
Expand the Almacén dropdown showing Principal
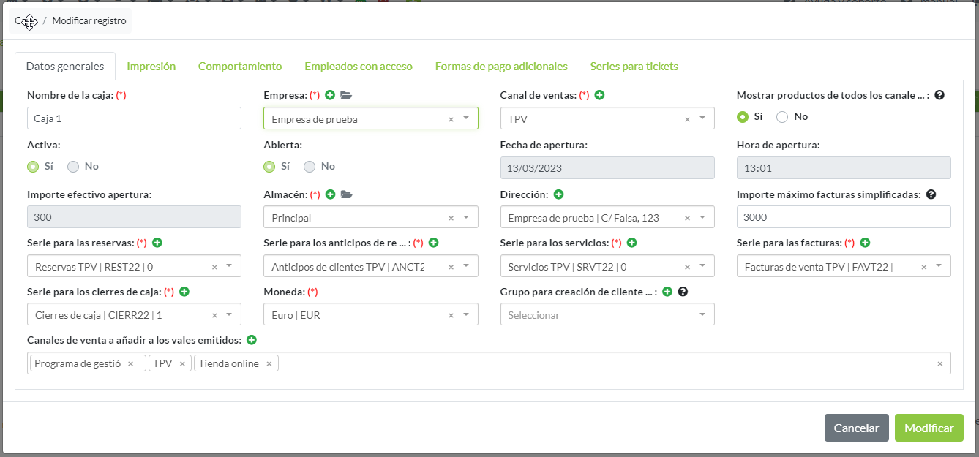point(466,217)
